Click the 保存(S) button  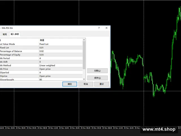97,78
